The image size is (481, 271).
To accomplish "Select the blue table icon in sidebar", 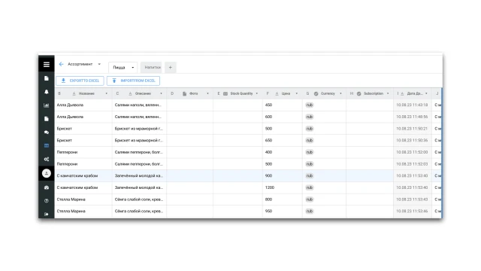I will tap(47, 145).
